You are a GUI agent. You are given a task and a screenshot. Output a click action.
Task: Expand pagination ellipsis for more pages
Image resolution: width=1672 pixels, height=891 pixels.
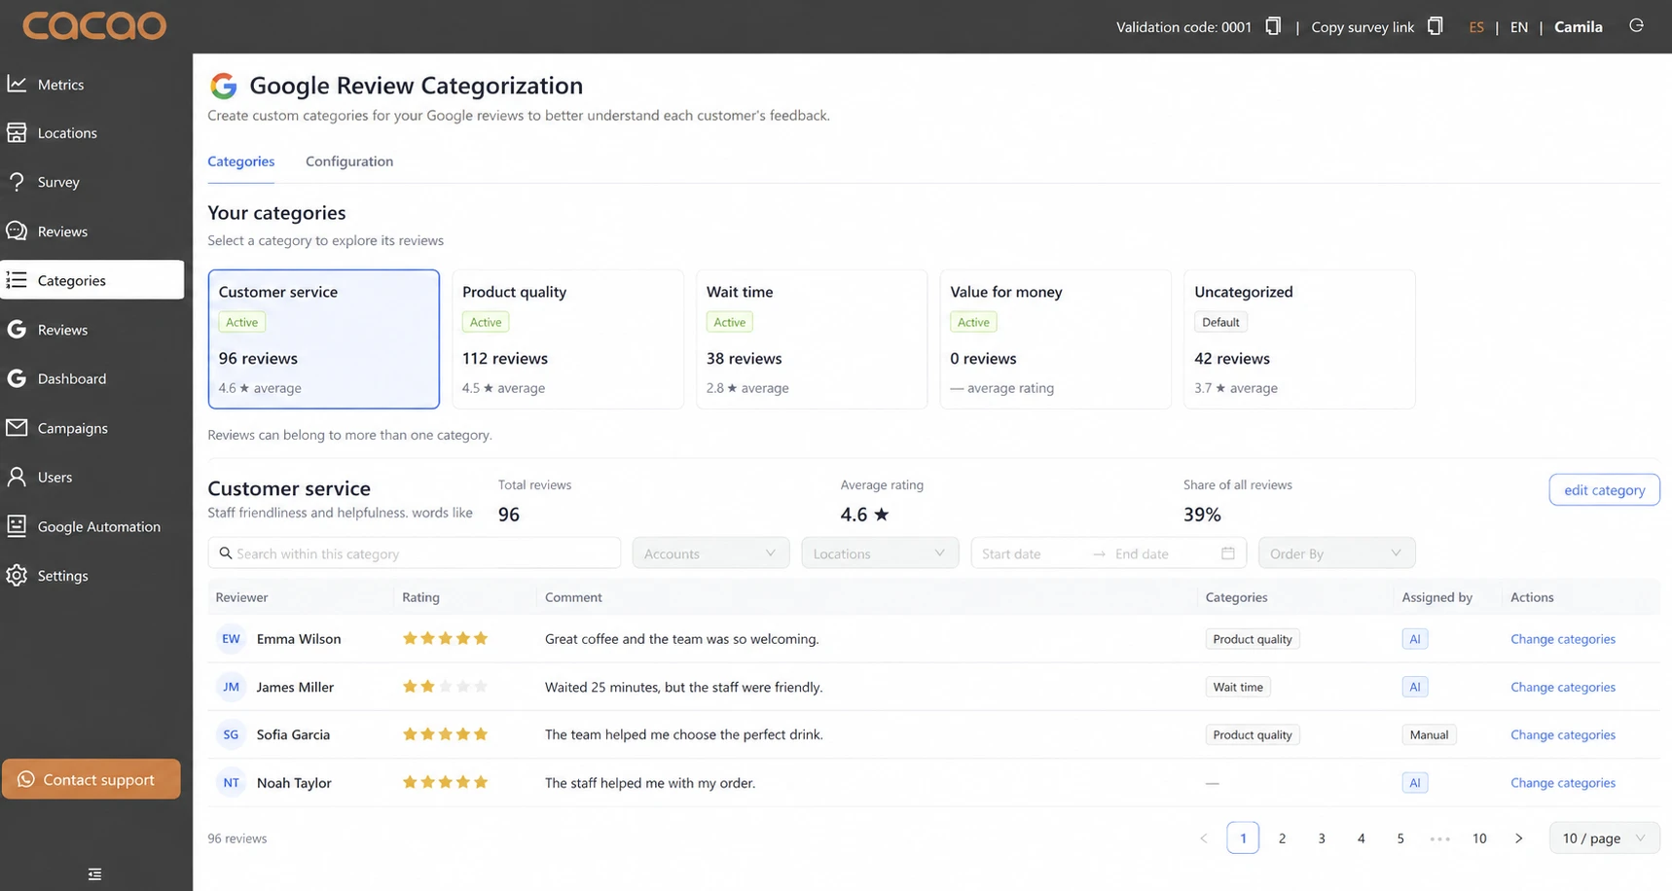[x=1439, y=838]
